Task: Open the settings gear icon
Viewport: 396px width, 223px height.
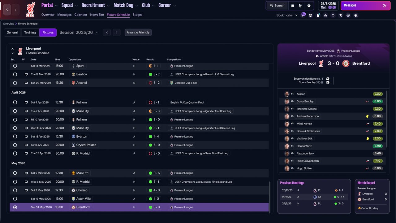Action: coord(309,6)
